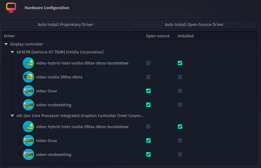Click Auto Install Proprietary Driver button
The width and height of the screenshot is (261, 168).
pyautogui.click(x=65, y=25)
